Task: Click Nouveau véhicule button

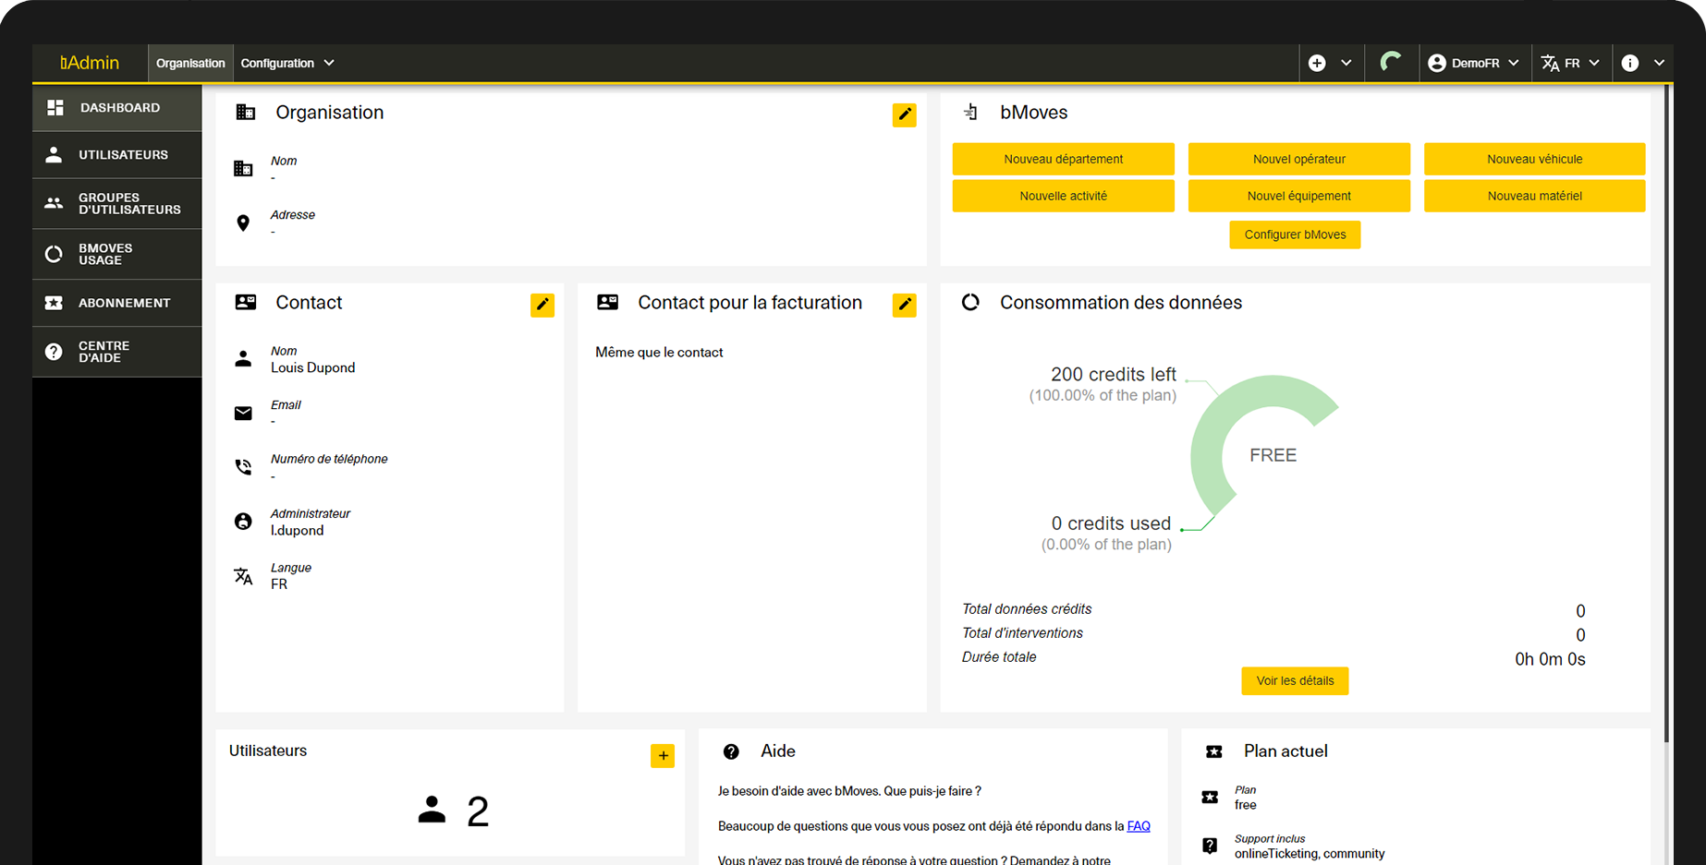Action: point(1534,159)
